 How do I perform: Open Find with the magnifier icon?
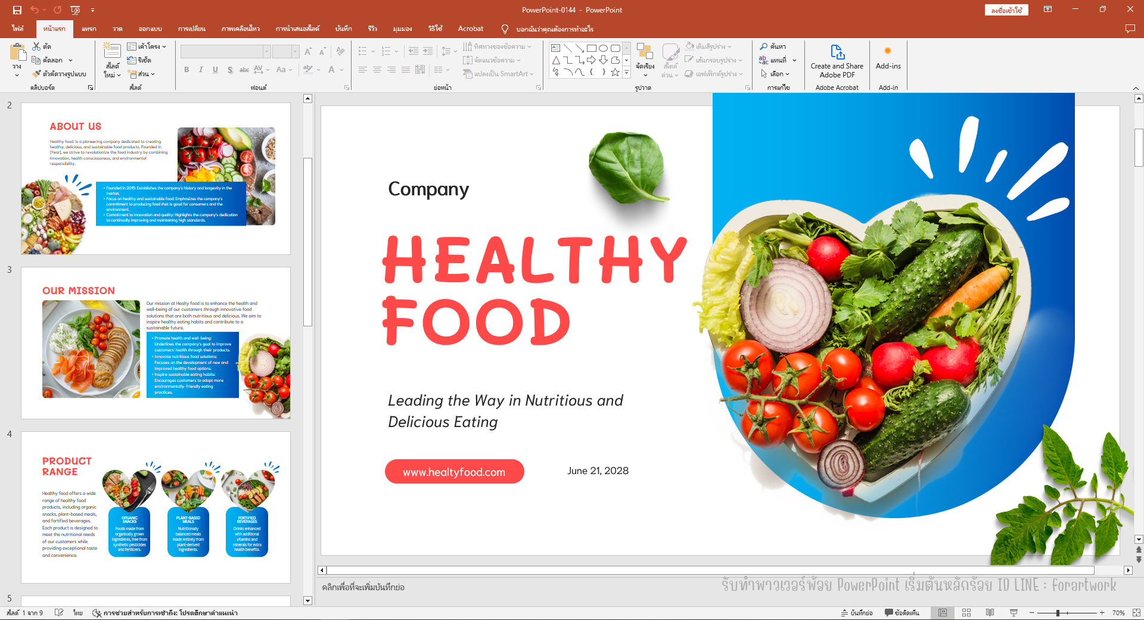[x=772, y=46]
